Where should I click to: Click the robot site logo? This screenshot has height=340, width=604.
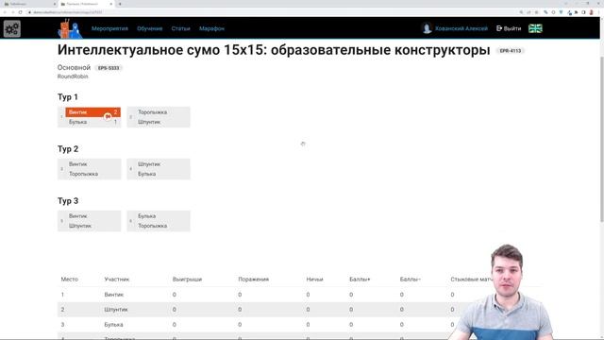(70, 28)
